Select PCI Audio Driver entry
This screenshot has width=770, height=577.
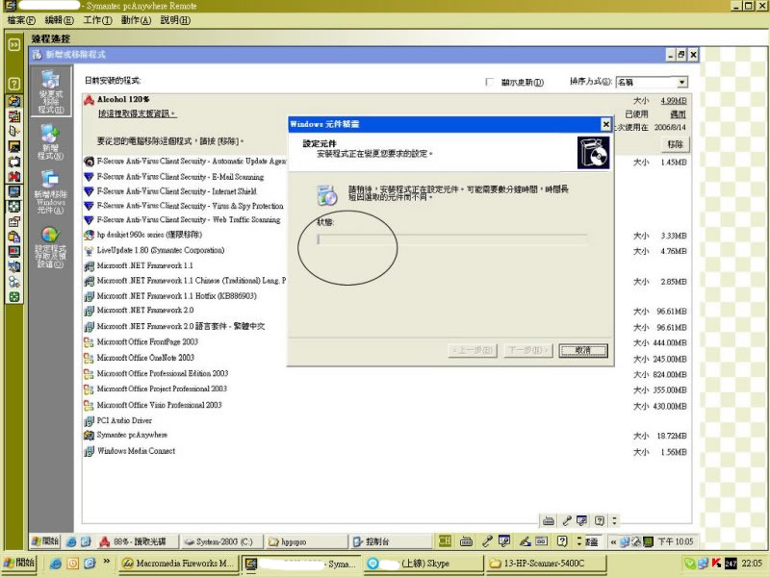click(117, 420)
